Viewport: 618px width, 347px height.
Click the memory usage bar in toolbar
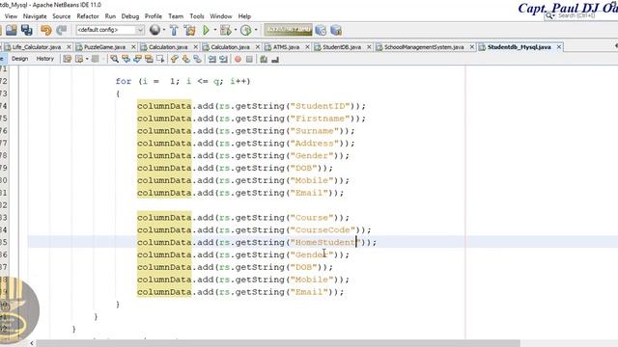288,30
